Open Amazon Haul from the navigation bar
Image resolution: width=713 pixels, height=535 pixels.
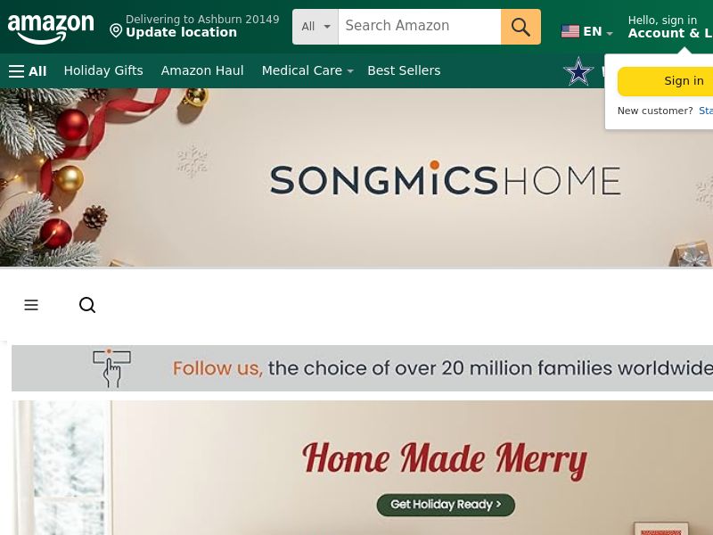point(202,70)
